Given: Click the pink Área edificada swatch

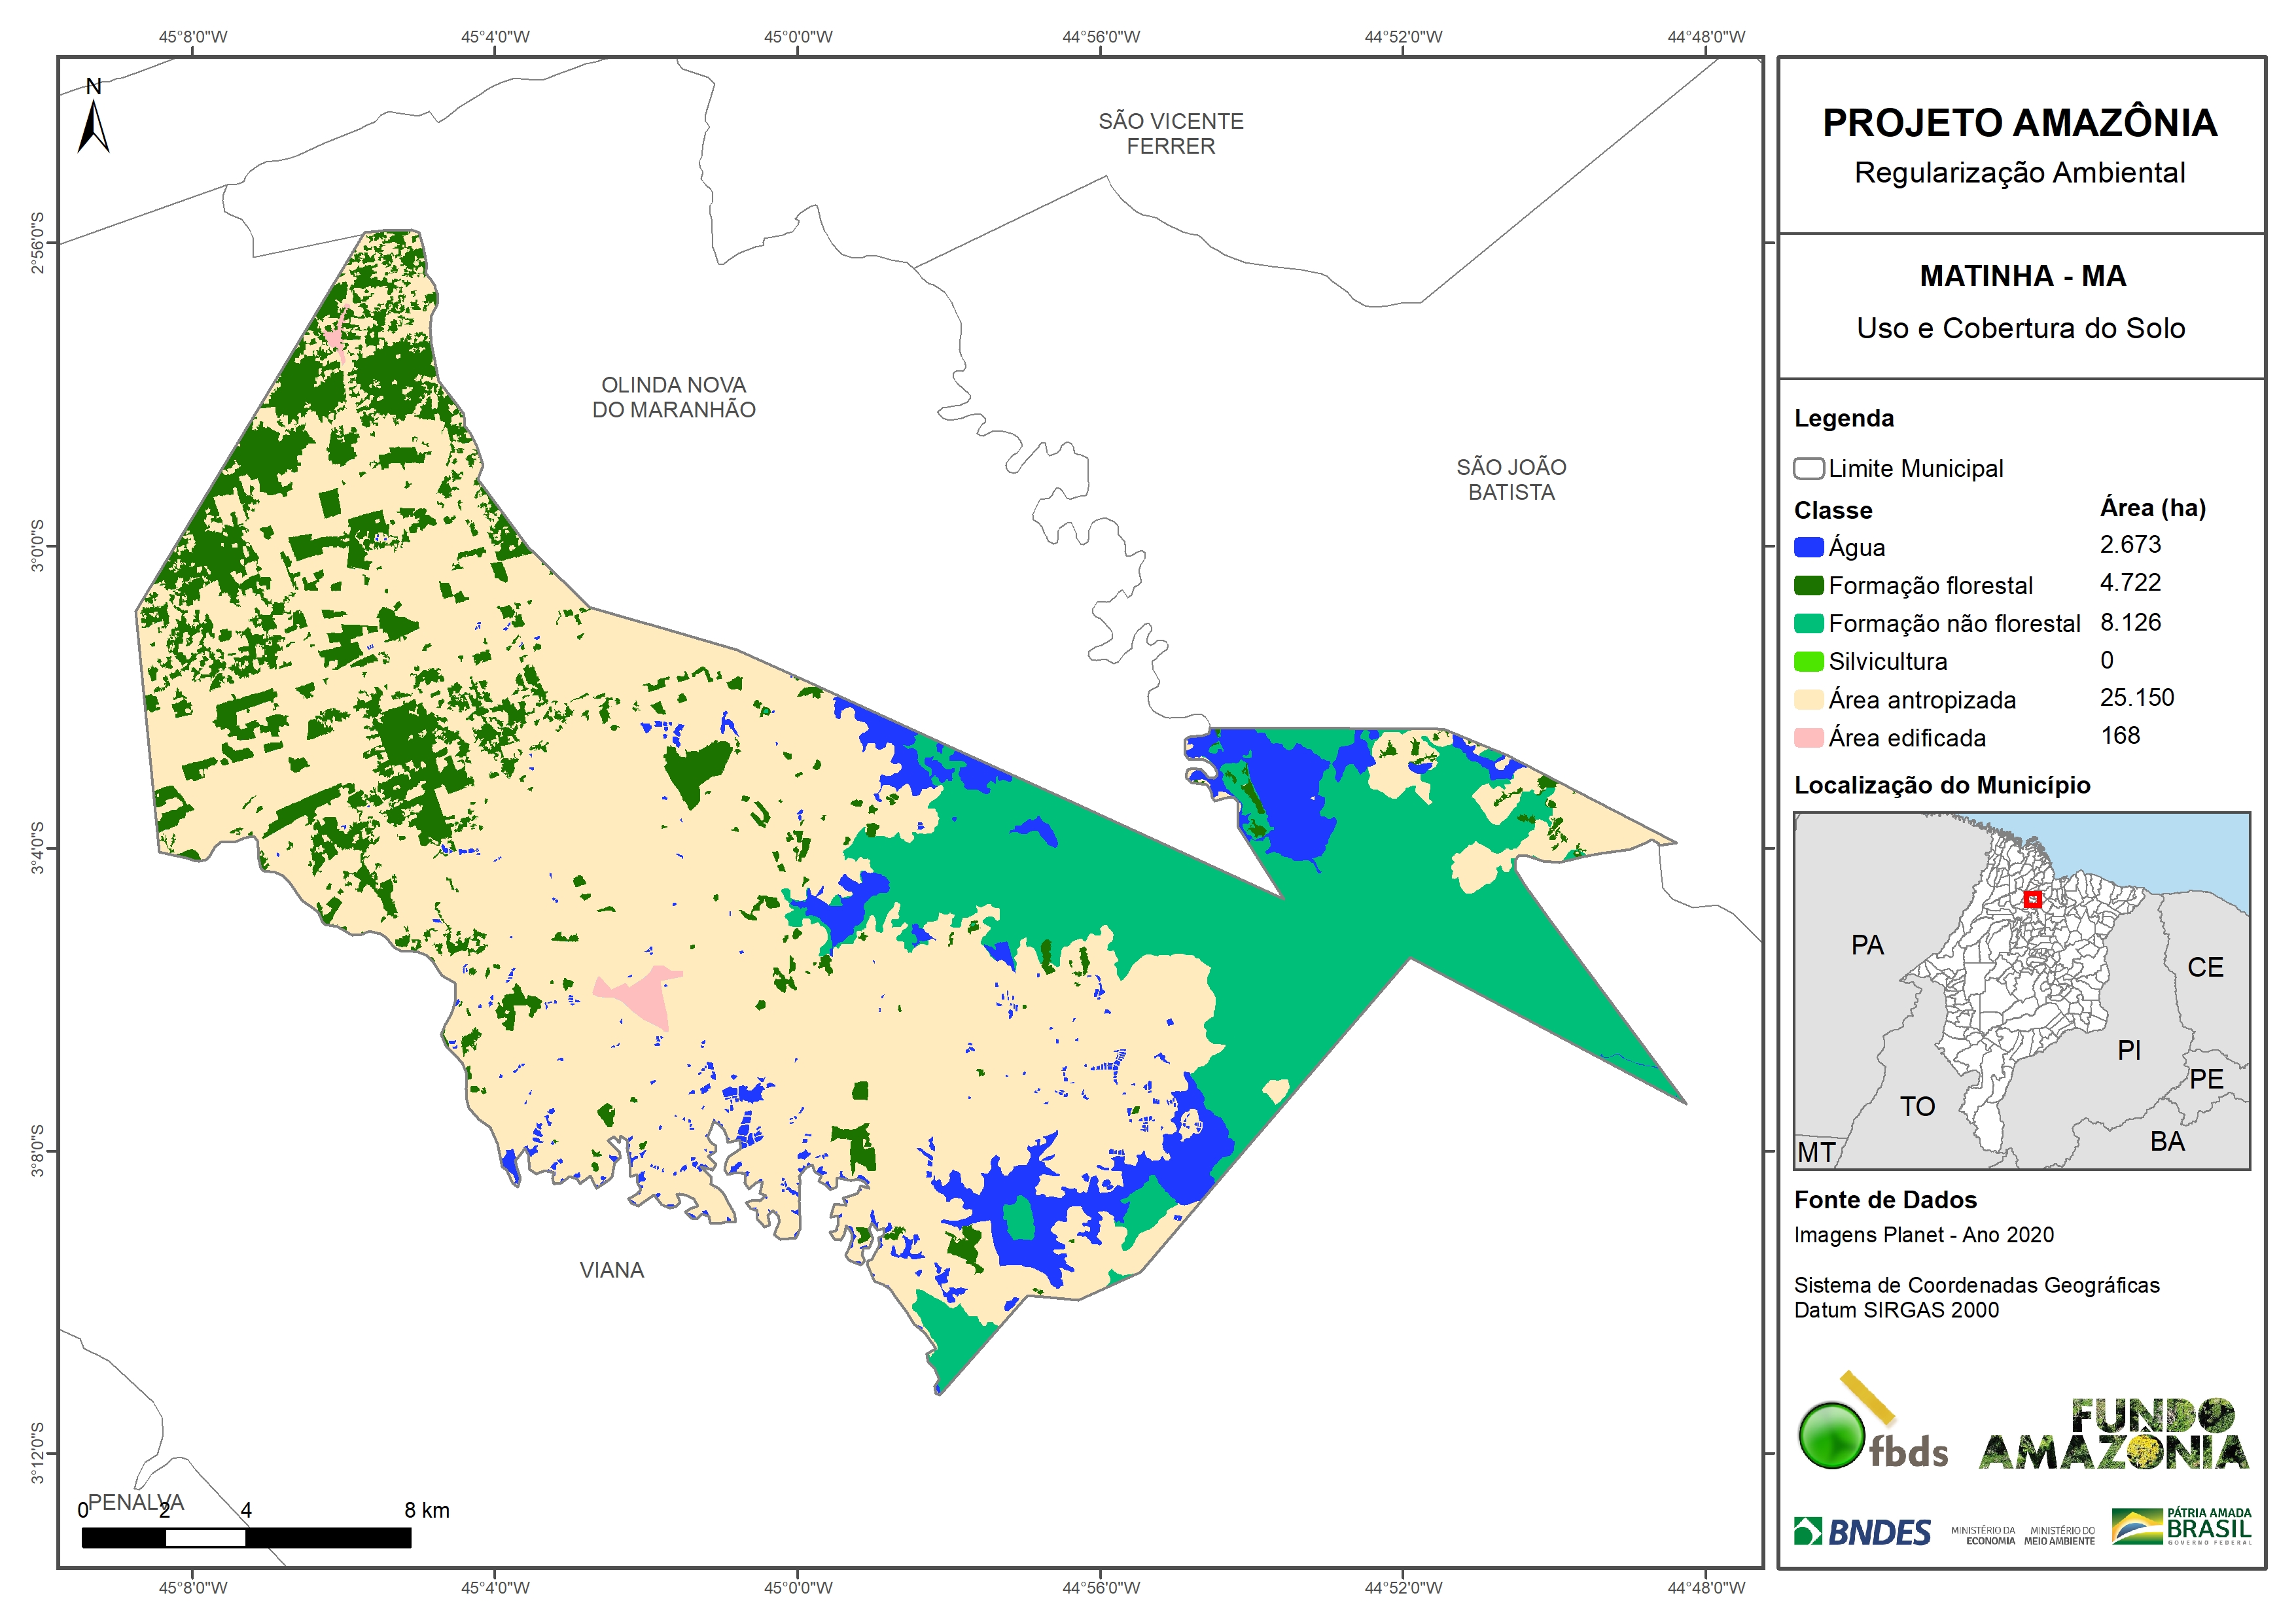Looking at the screenshot, I should pos(1808,738).
